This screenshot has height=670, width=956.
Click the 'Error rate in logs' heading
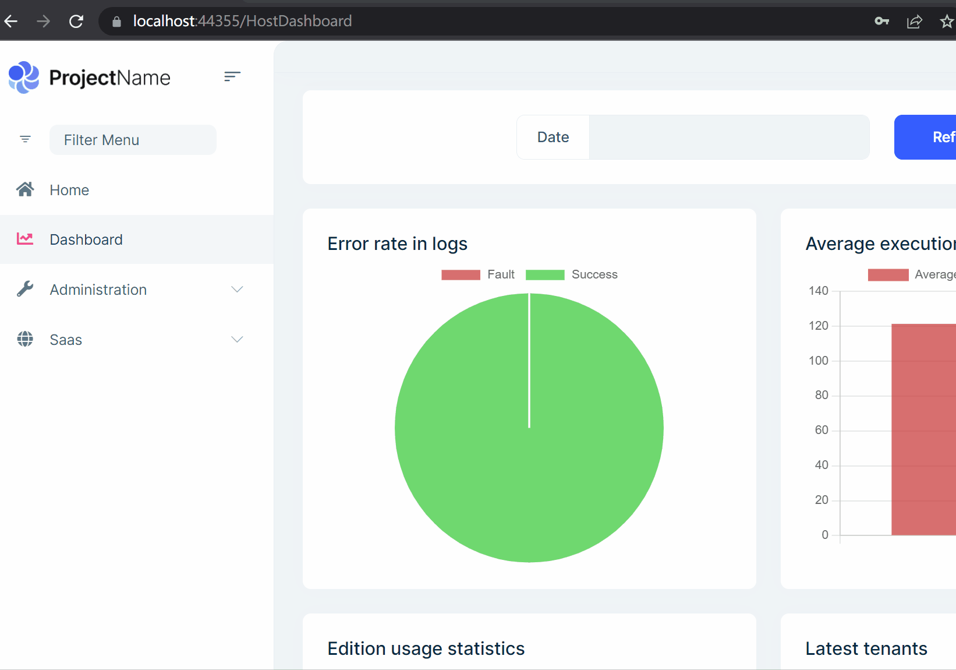(x=398, y=244)
